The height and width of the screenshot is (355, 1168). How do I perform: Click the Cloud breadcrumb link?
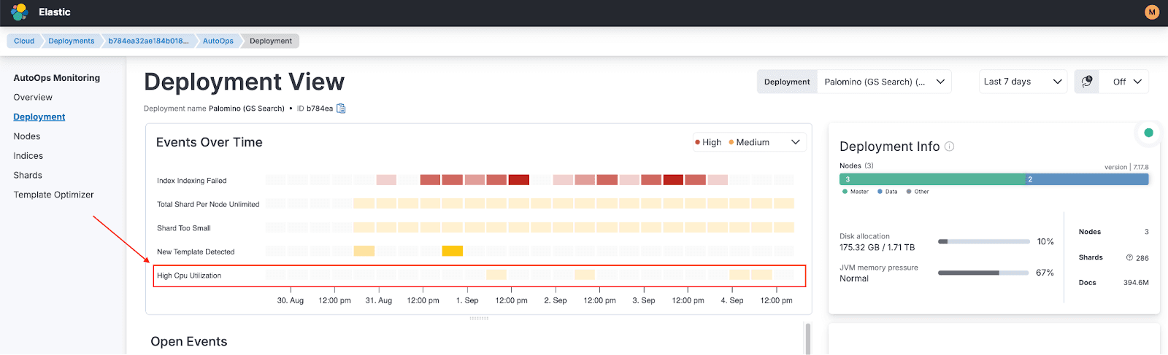[x=24, y=41]
